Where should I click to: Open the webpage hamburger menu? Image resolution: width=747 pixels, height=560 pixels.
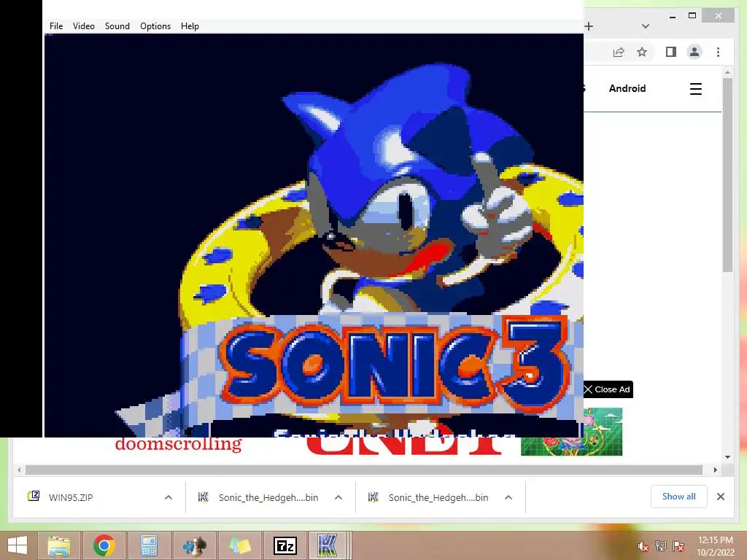point(695,88)
